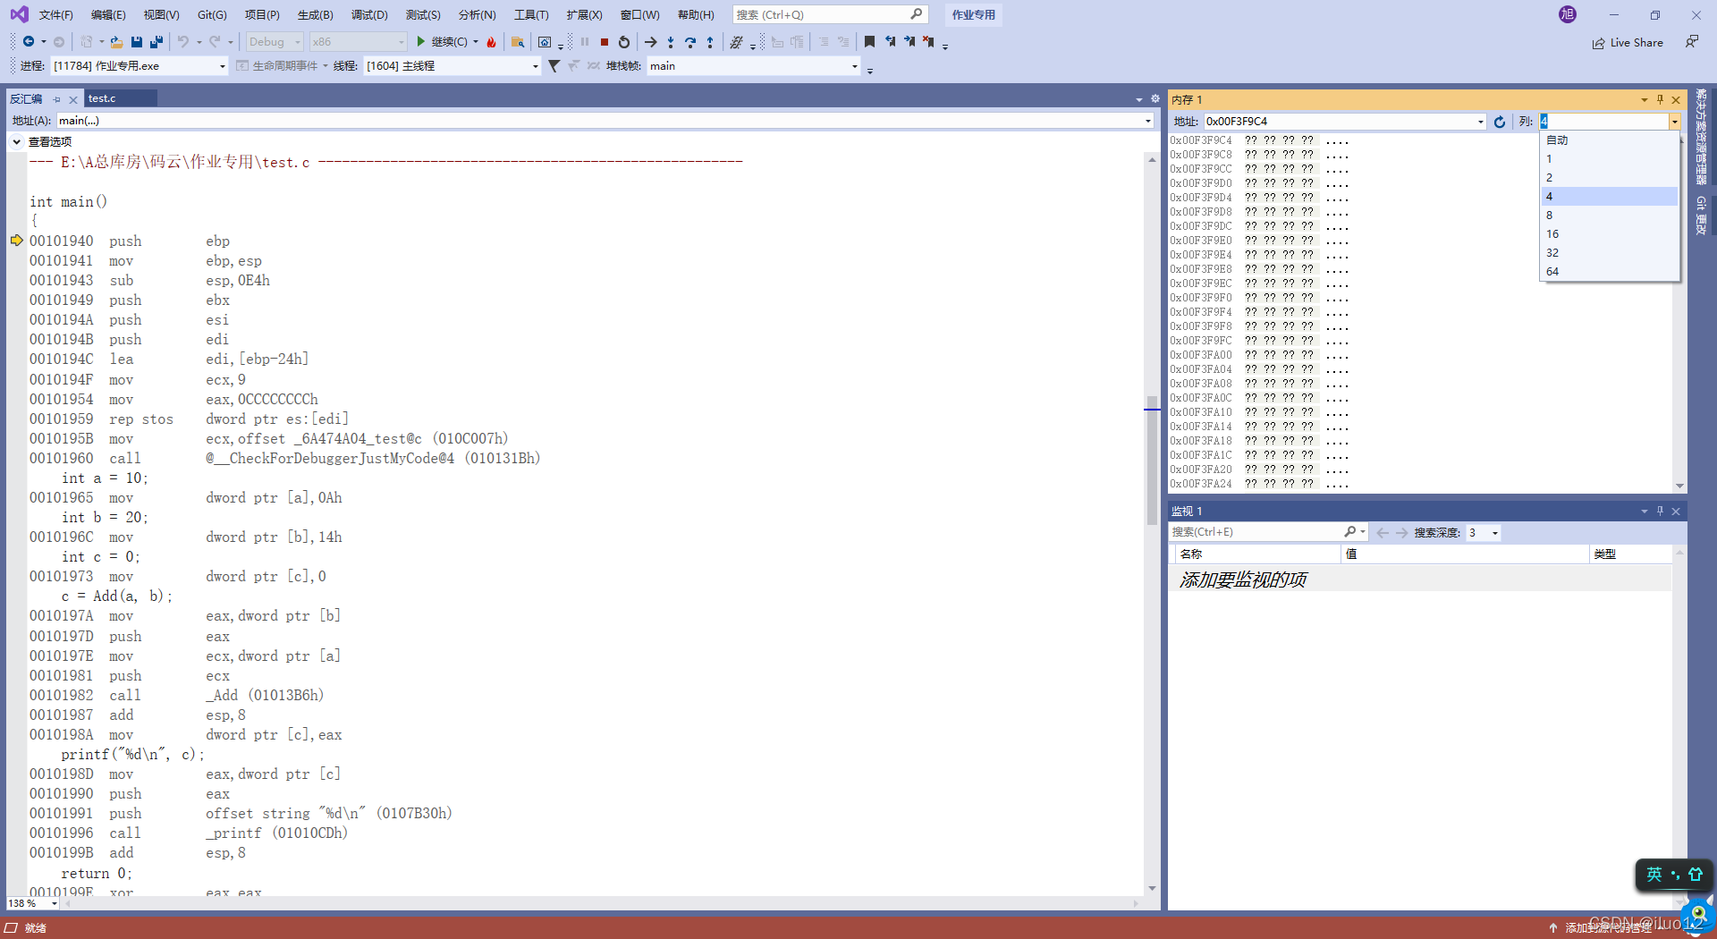Click the disassembly vertical scrollbar thumb

point(1152,460)
